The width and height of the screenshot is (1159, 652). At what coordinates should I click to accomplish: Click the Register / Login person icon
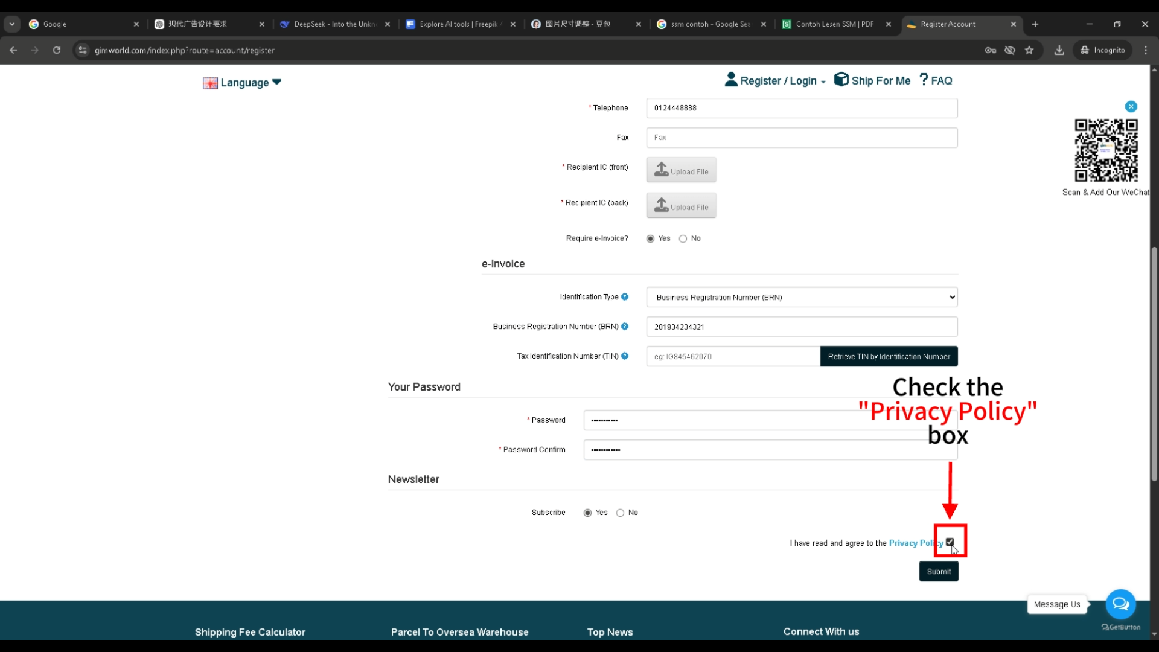(x=731, y=79)
